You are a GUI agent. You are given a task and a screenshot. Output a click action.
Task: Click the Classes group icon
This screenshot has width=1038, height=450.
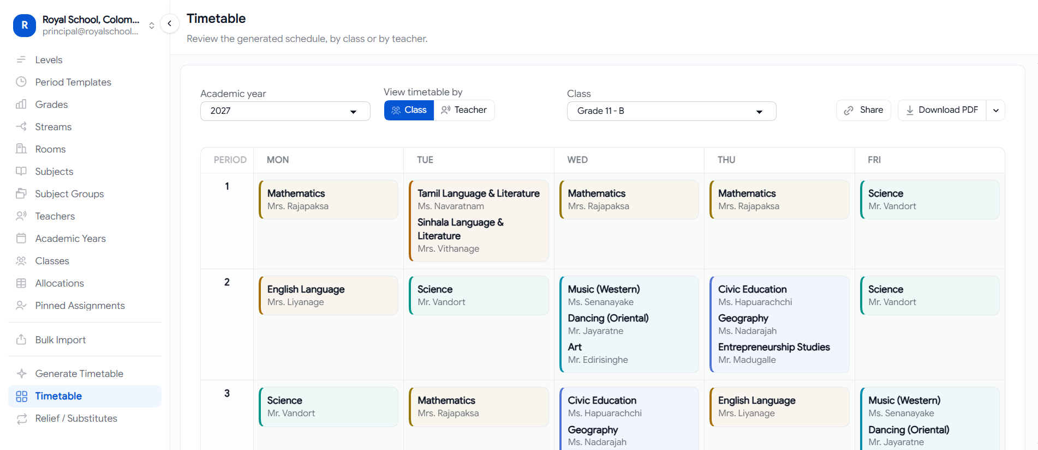(x=21, y=260)
